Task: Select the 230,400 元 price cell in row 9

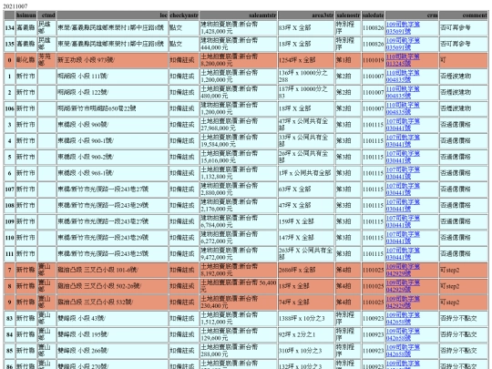Action: click(x=239, y=302)
